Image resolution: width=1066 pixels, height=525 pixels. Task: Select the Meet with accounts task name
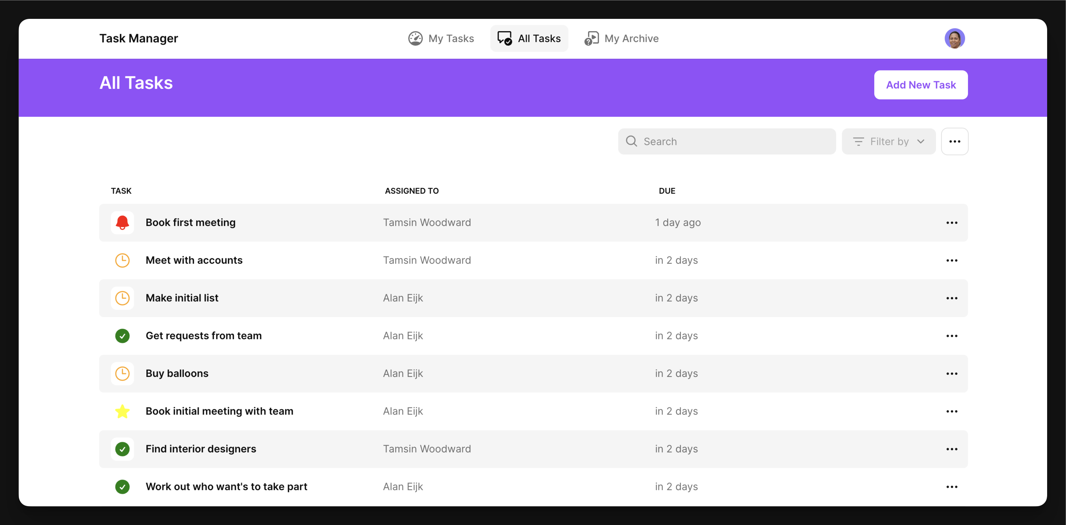(x=194, y=261)
